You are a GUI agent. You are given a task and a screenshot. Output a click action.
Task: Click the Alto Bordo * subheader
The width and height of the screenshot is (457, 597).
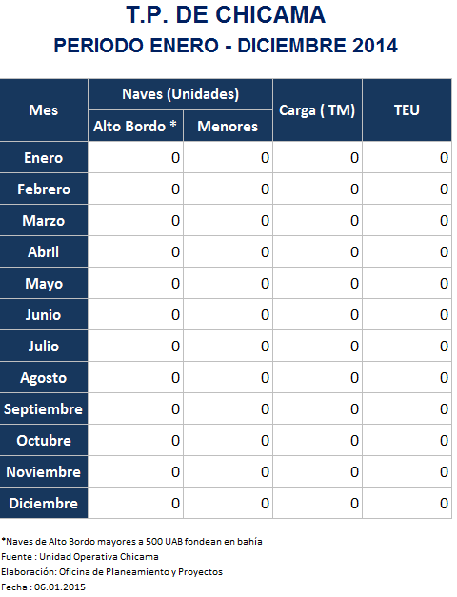pyautogui.click(x=135, y=126)
